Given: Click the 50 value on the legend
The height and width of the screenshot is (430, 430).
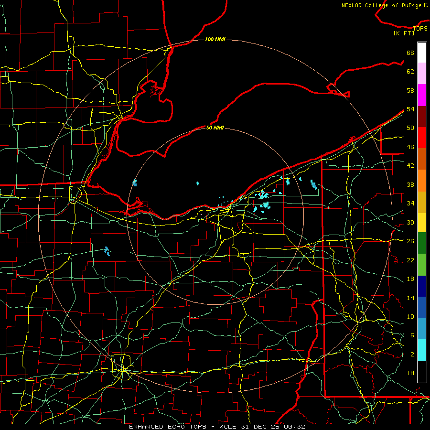Looking at the screenshot, I should point(410,128).
